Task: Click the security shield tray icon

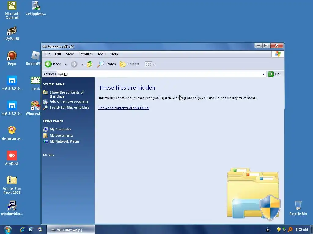Action: [x=279, y=230]
